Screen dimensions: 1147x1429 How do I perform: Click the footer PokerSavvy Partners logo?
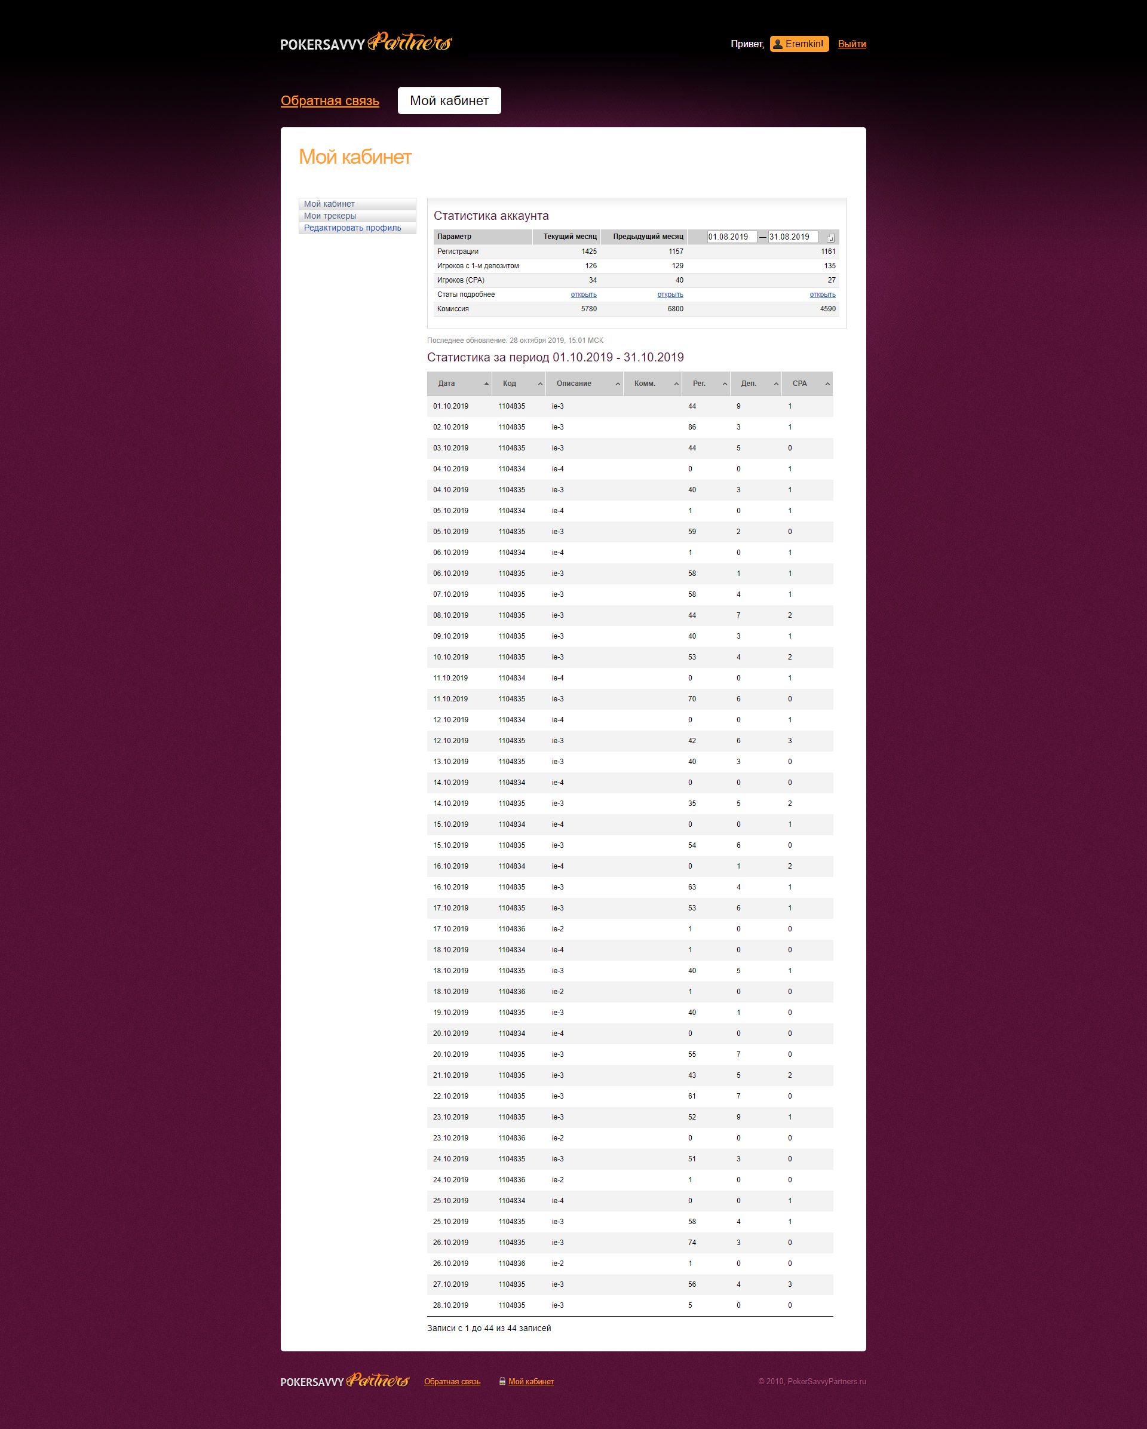(x=345, y=1381)
